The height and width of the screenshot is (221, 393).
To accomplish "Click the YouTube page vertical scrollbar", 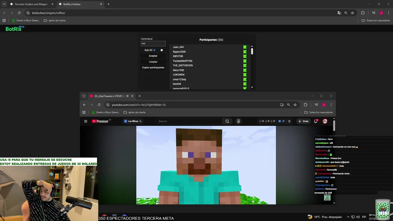I will tap(334, 126).
